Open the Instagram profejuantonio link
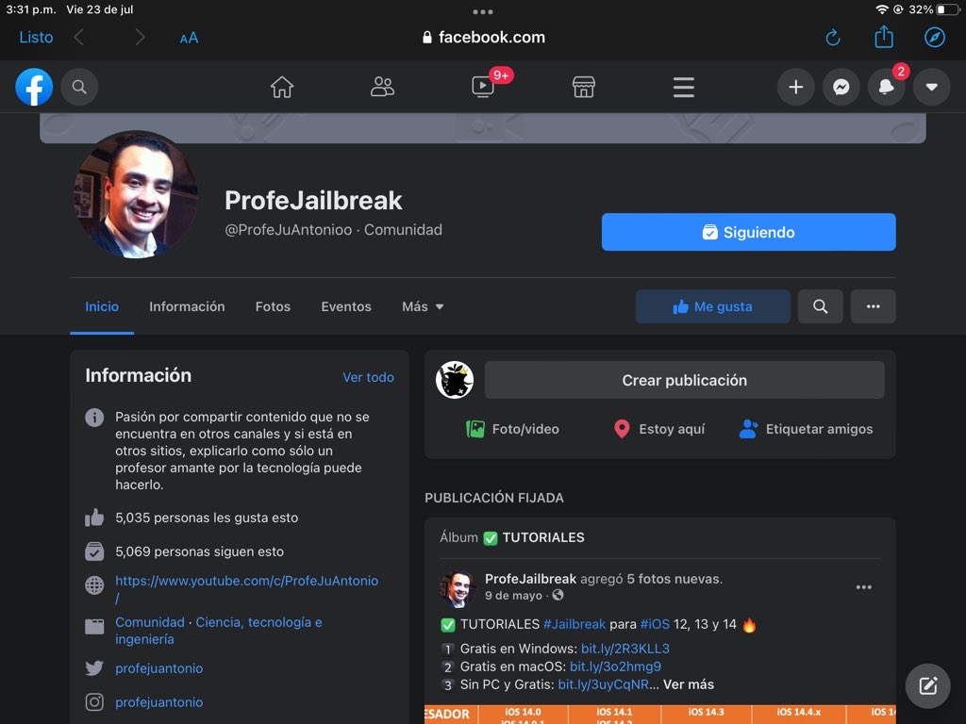966x724 pixels. click(x=158, y=702)
